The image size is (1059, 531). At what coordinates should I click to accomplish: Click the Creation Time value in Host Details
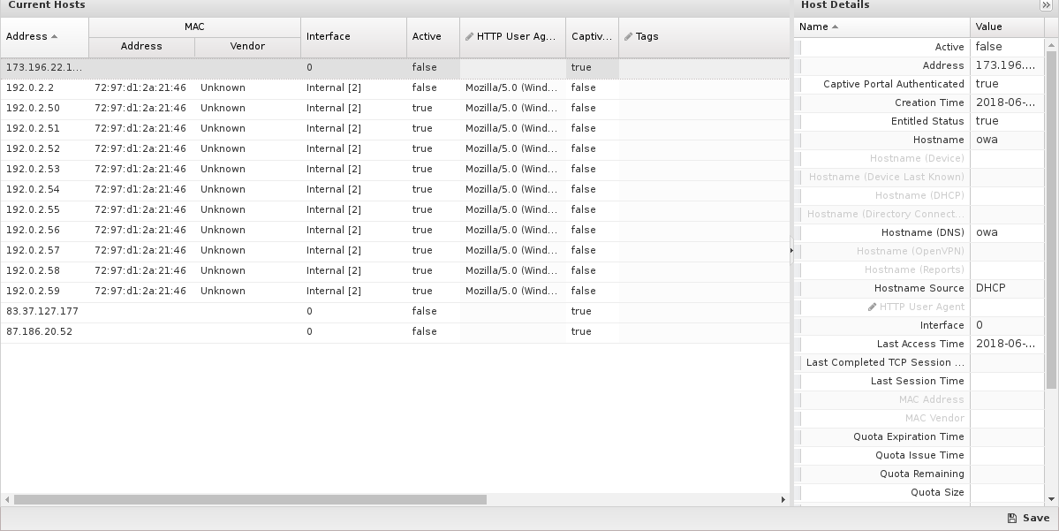tap(1007, 102)
